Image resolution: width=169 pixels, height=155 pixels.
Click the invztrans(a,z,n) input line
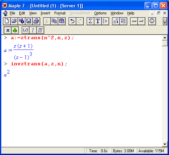tap(39, 64)
